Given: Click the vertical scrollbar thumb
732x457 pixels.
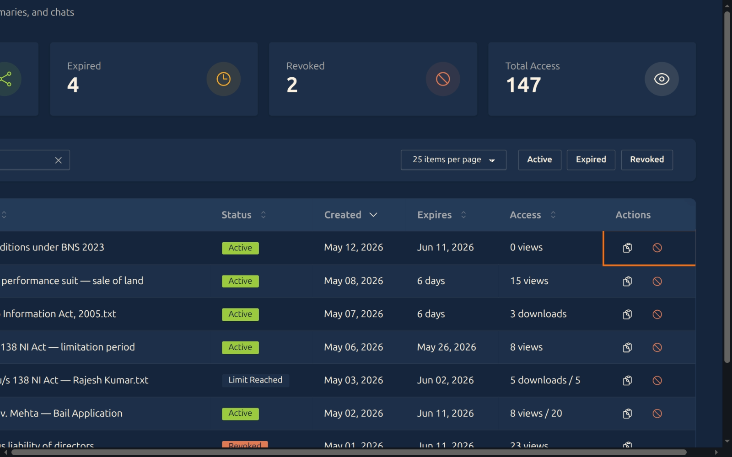Looking at the screenshot, I should coord(727,187).
